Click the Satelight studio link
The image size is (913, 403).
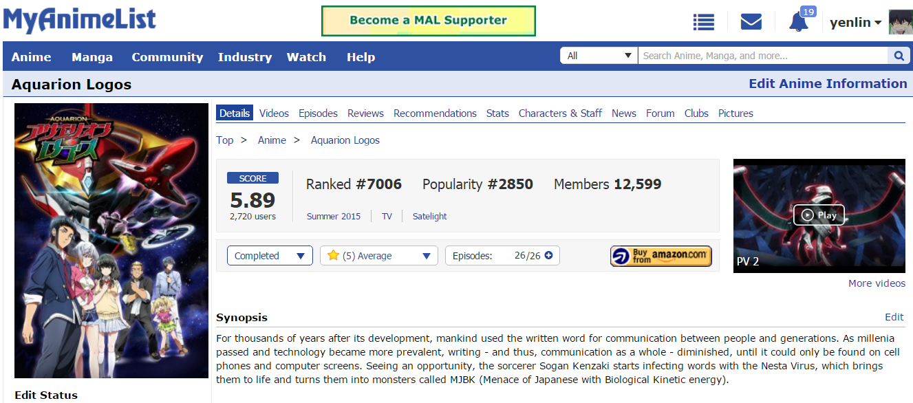tap(429, 216)
